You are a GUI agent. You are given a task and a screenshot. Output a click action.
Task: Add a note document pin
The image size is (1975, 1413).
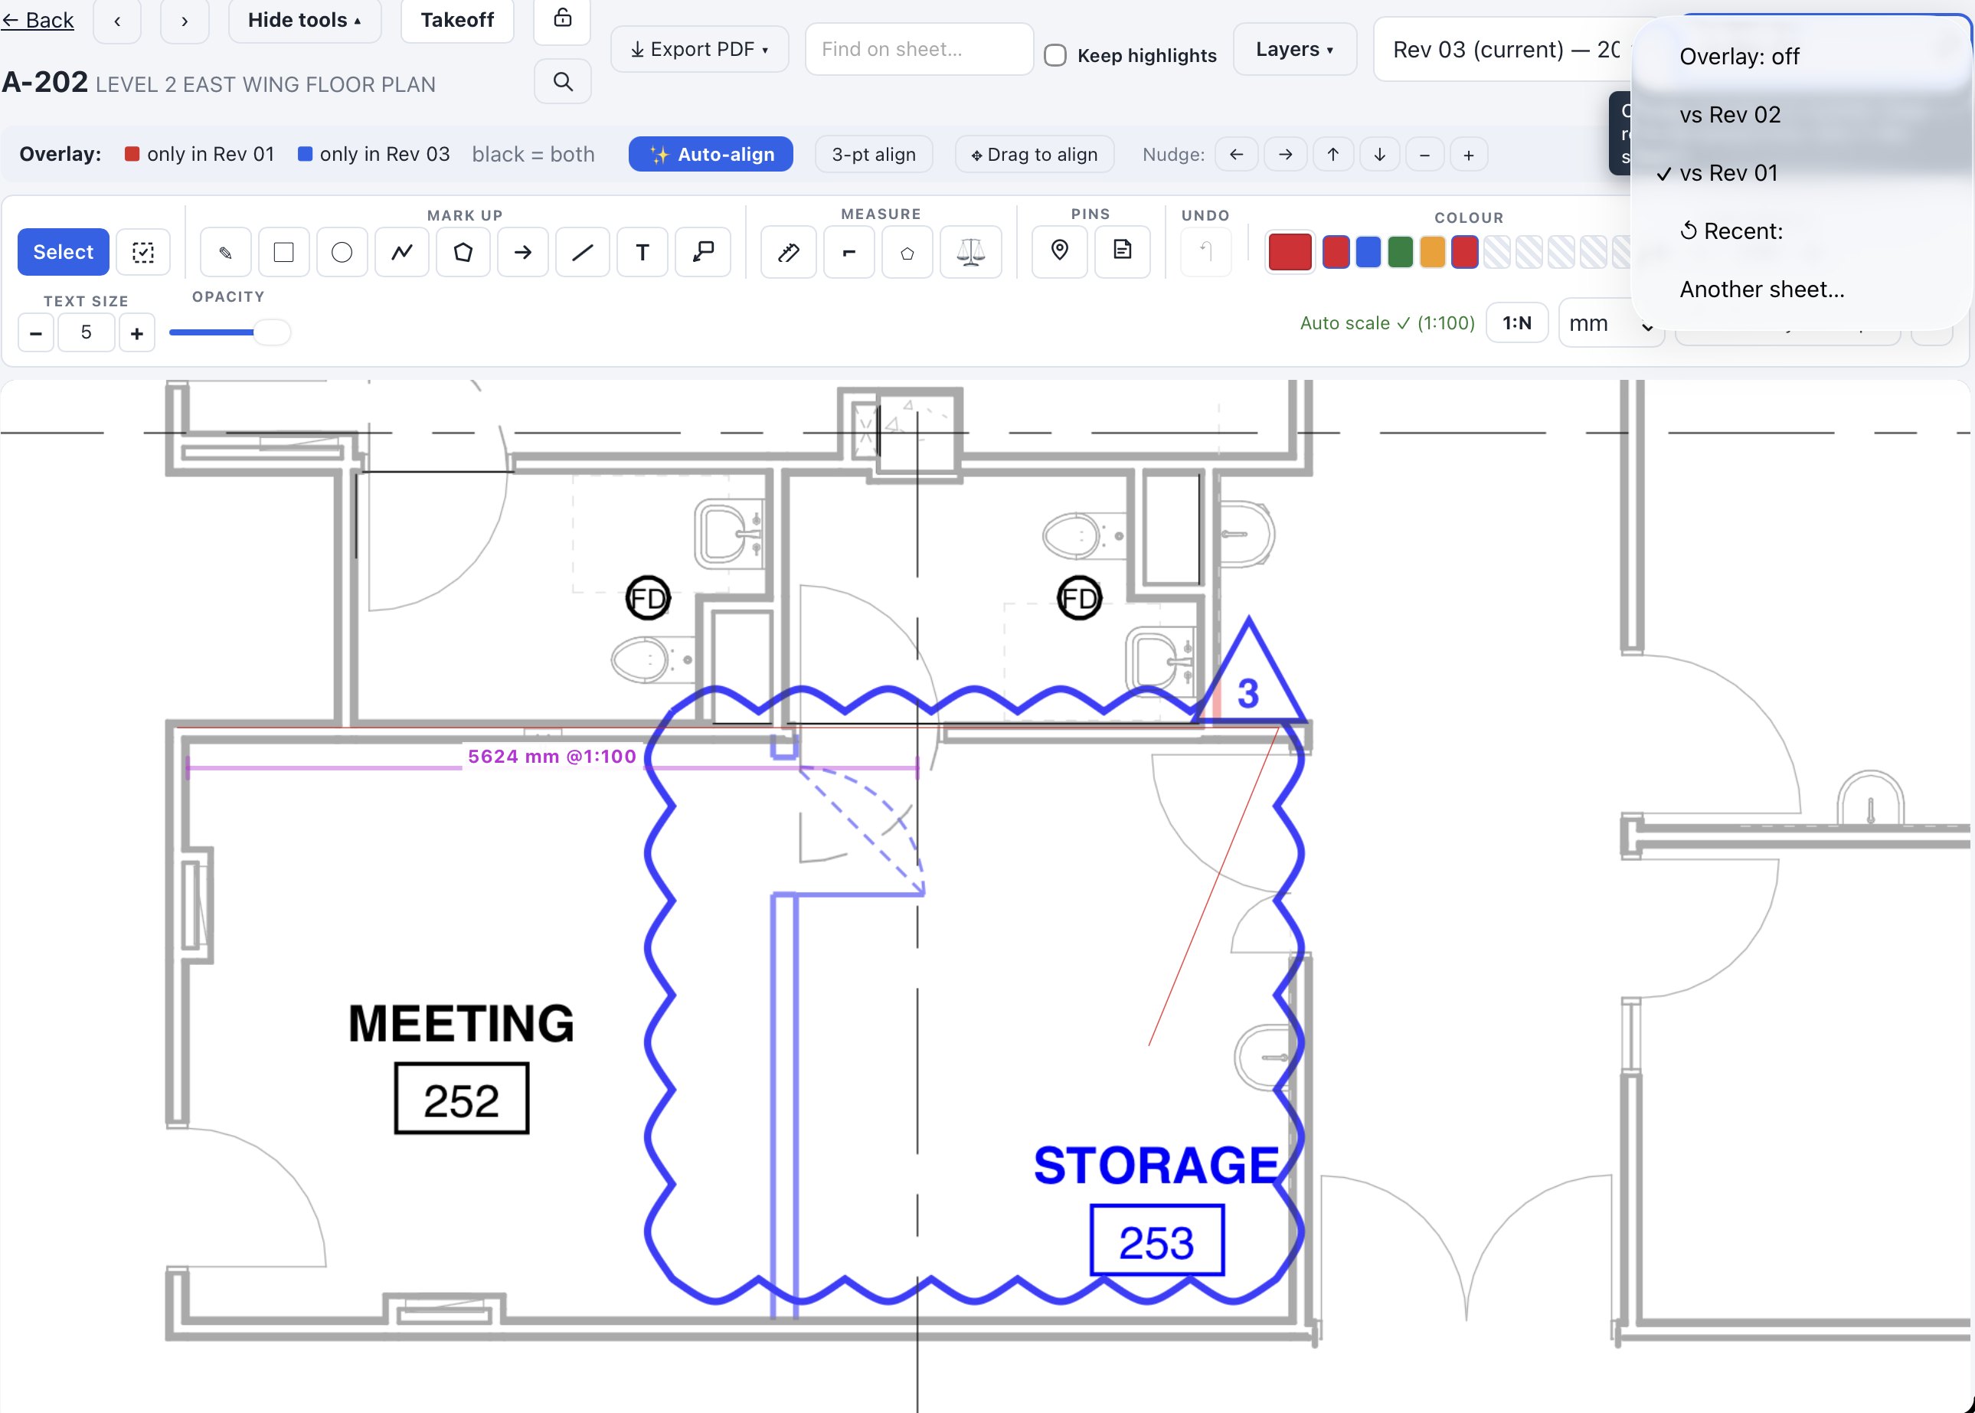pyautogui.click(x=1123, y=251)
